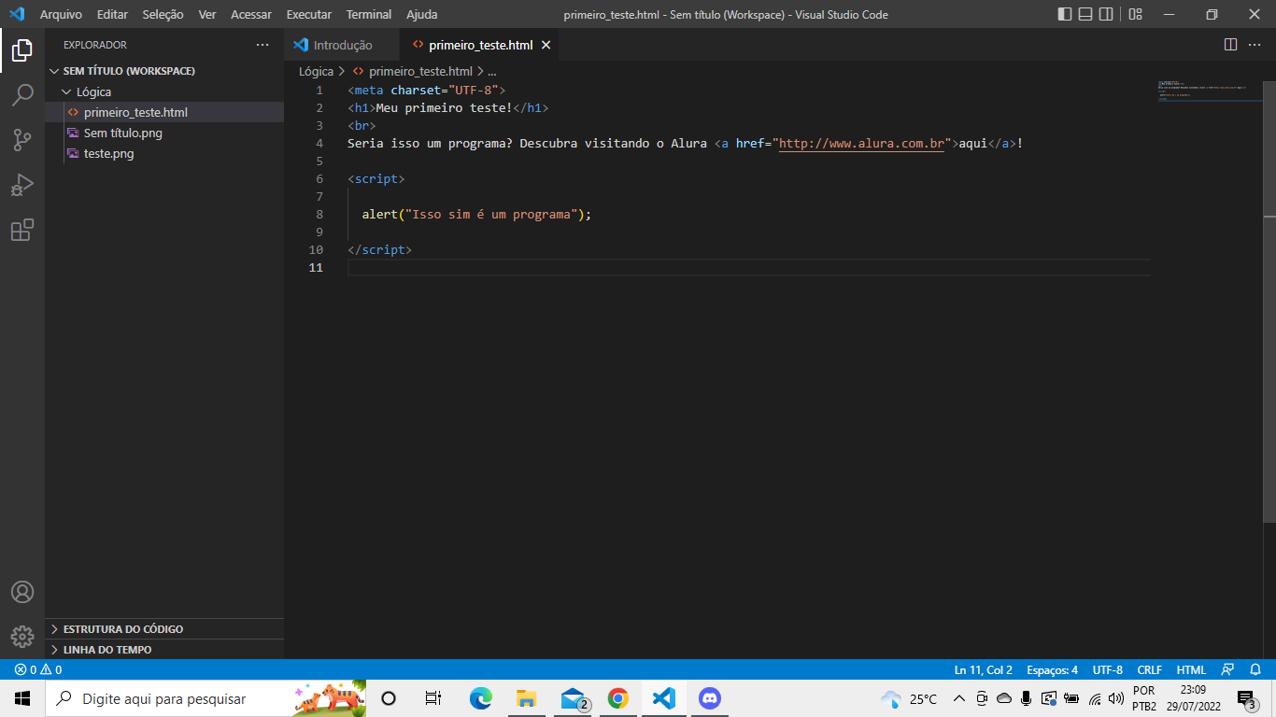The image size is (1276, 717).
Task: Open the Ver menu
Action: (x=207, y=14)
